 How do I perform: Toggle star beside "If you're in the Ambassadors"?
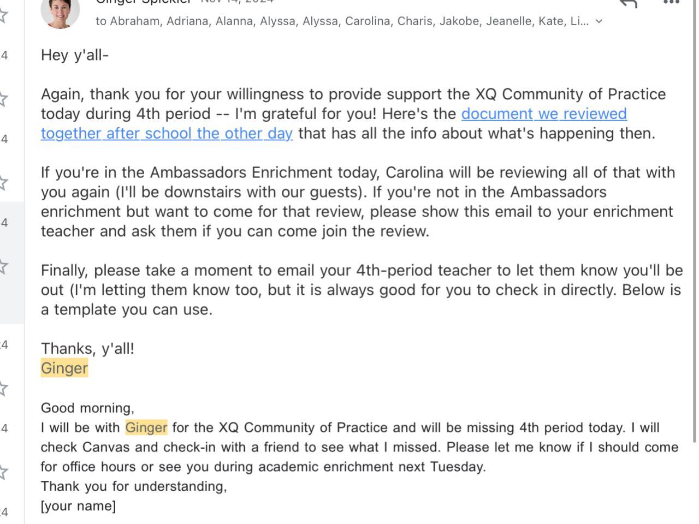[x=3, y=182]
